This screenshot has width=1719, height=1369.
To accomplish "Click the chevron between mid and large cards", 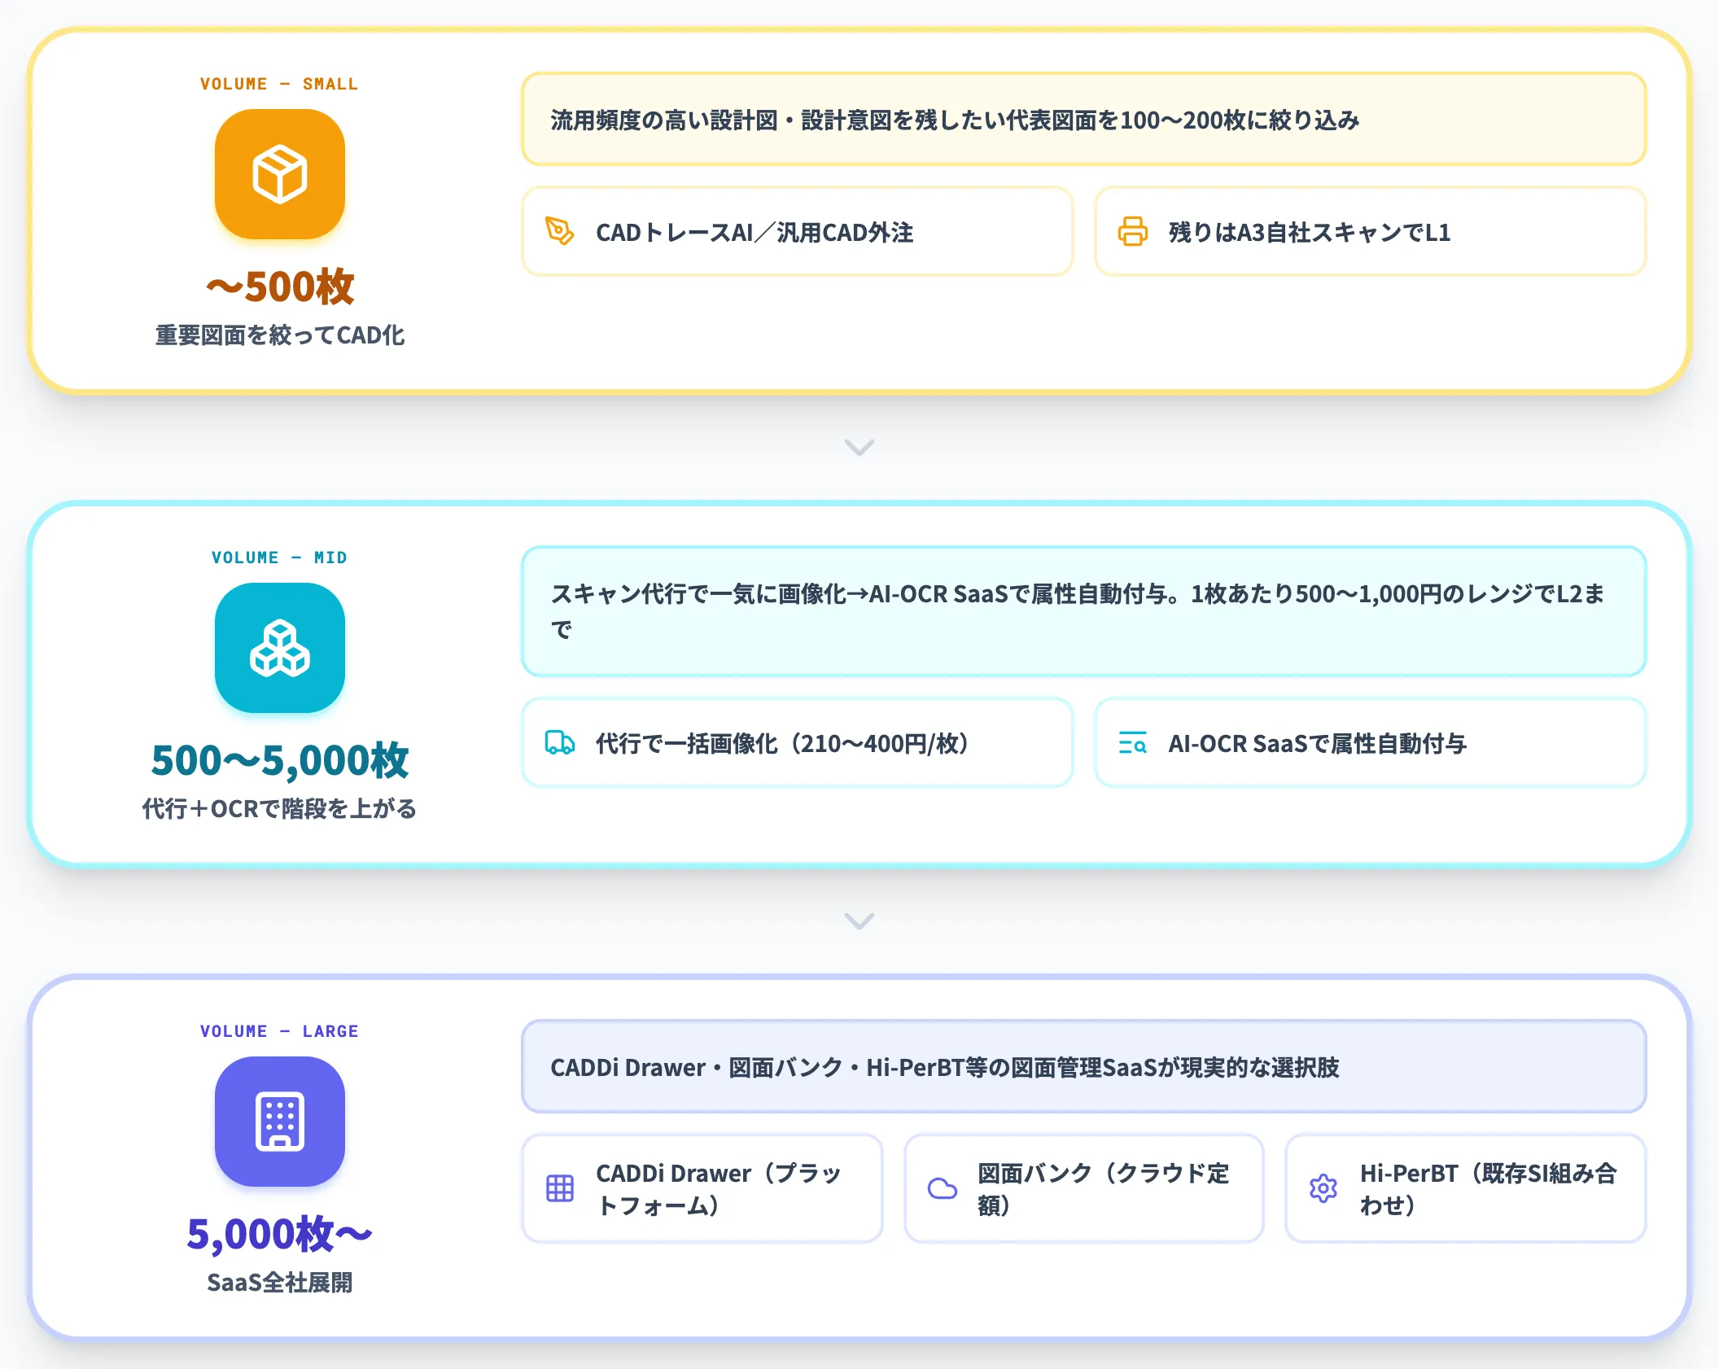I will (859, 921).
